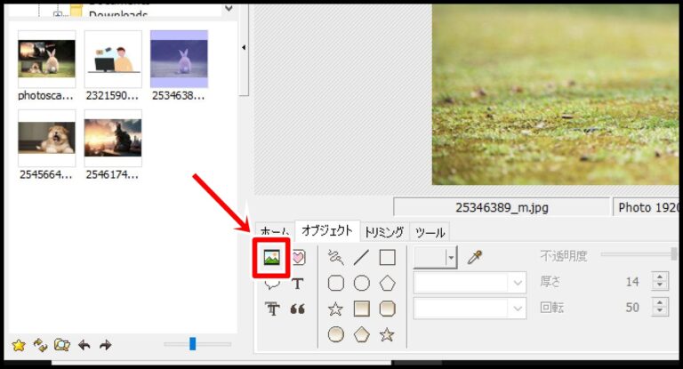
Task: Choose the rich text double-T tool
Action: [x=272, y=309]
